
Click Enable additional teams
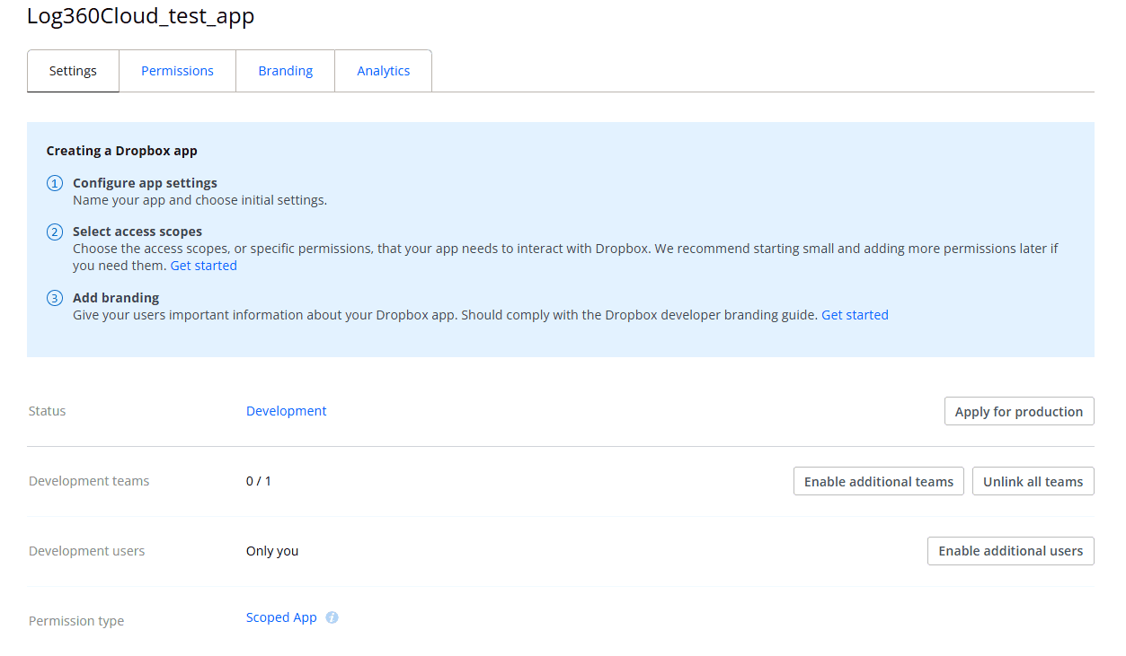[878, 482]
